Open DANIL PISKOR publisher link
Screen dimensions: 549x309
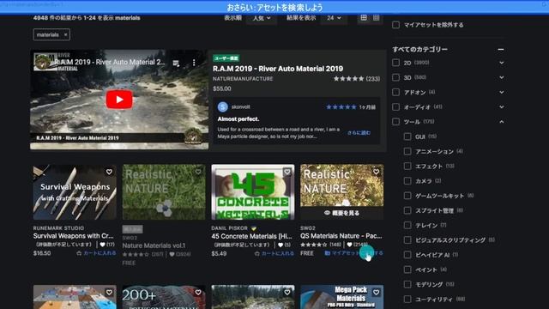click(x=229, y=228)
